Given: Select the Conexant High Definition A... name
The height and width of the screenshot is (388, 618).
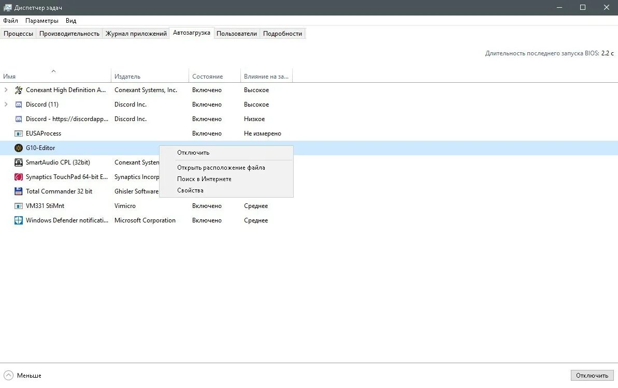Looking at the screenshot, I should pyautogui.click(x=66, y=90).
